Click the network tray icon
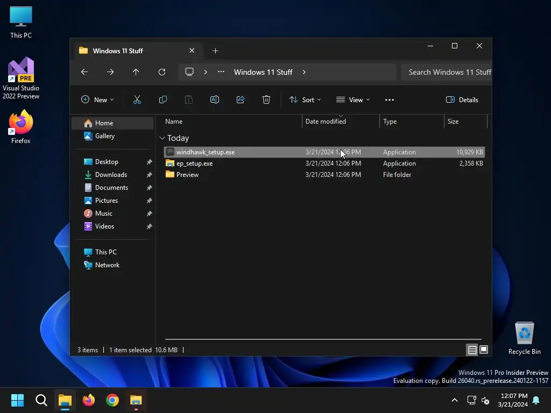The width and height of the screenshot is (551, 413). point(471,400)
